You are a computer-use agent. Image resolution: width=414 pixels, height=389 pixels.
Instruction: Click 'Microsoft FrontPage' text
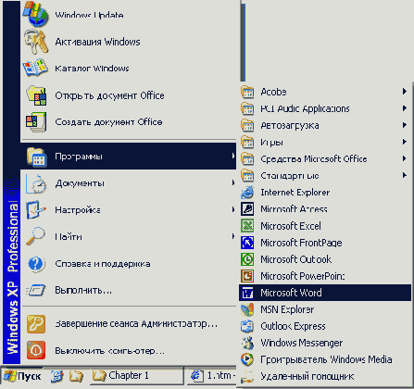(301, 243)
